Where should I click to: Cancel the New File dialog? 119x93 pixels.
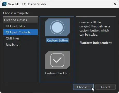pyautogui.click(x=106, y=87)
